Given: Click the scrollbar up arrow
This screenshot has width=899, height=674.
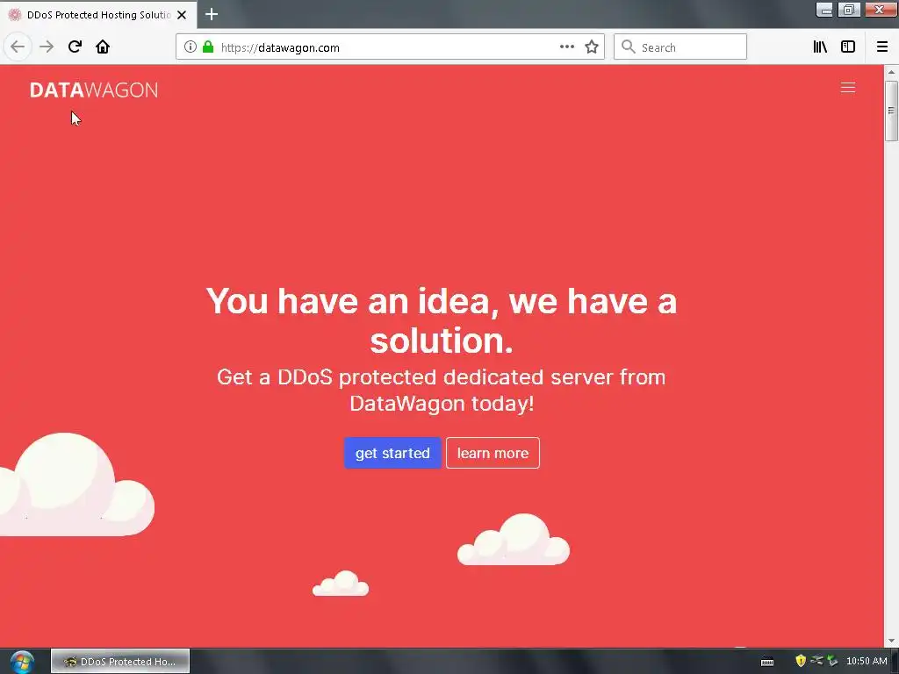Looking at the screenshot, I should coord(891,72).
